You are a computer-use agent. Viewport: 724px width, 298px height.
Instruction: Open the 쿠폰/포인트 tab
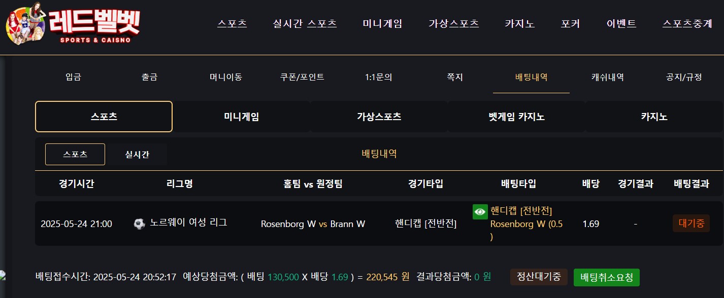[302, 78]
